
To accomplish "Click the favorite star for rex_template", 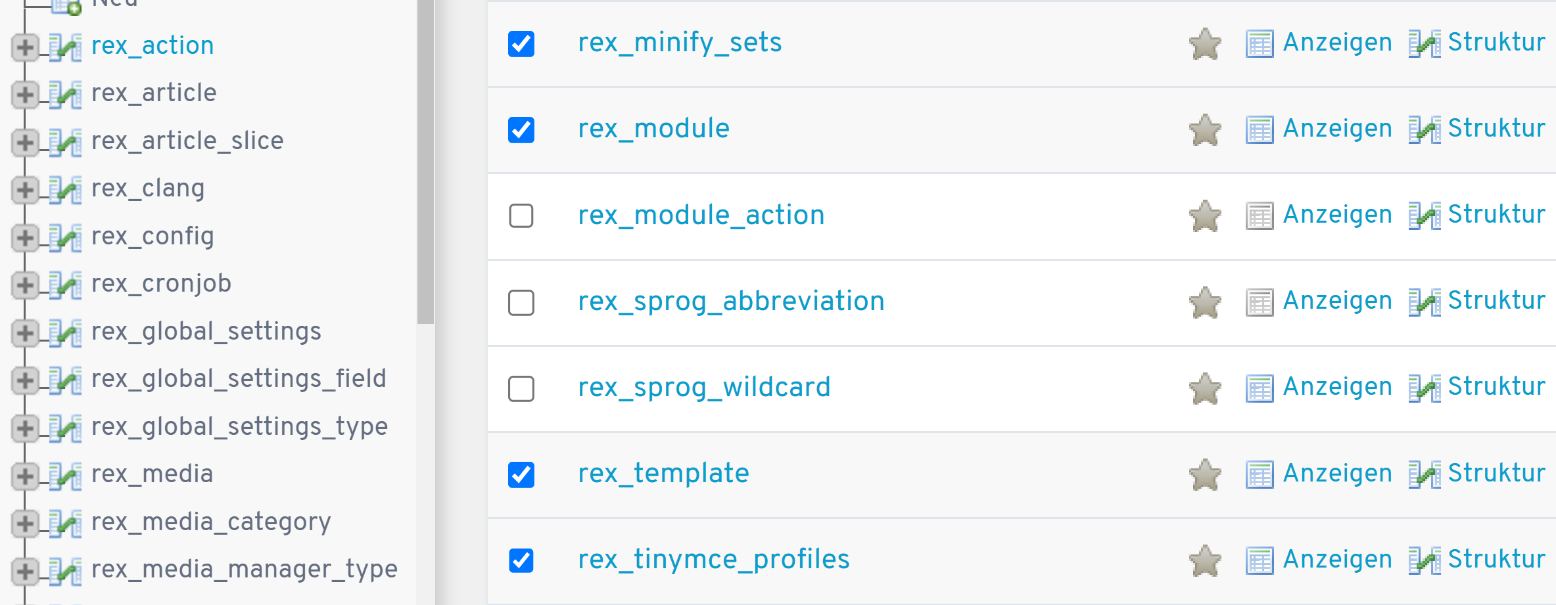I will point(1205,474).
